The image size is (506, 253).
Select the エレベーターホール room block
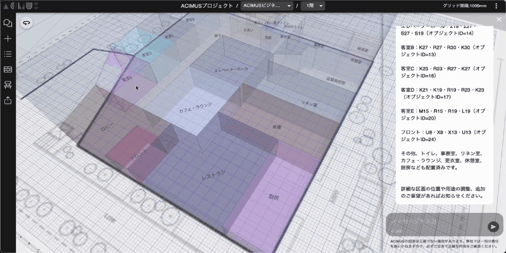point(230,70)
